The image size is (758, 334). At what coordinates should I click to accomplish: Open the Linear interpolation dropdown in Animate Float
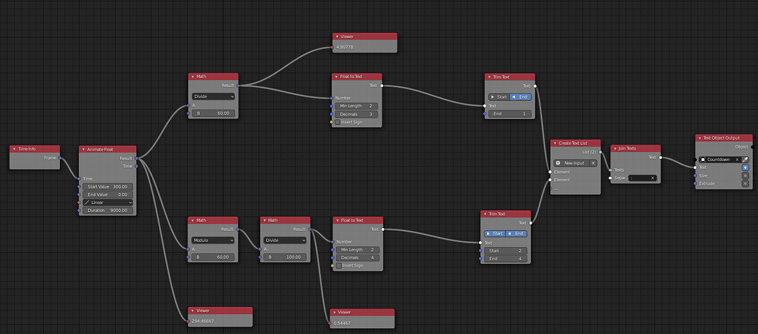pyautogui.click(x=108, y=202)
